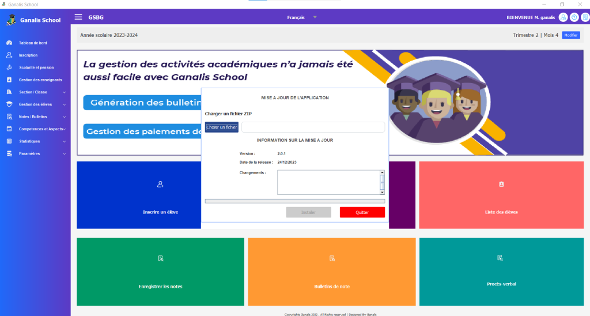This screenshot has height=316, width=590.
Task: Open the hamburger menu icon
Action: click(78, 17)
